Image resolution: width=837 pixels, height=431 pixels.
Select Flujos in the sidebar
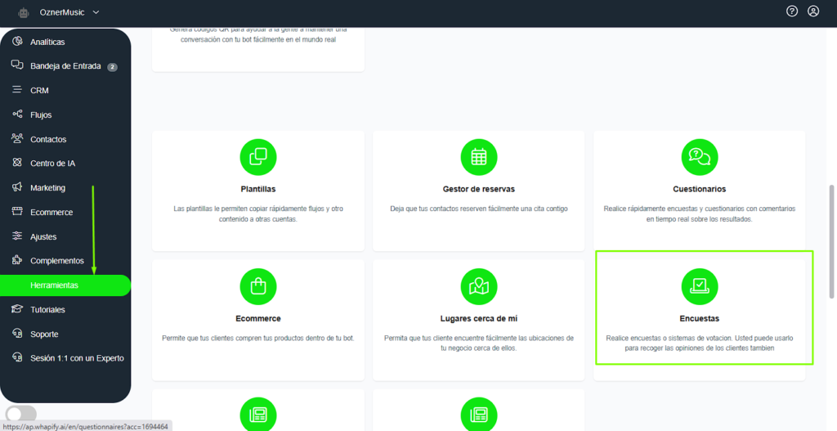point(41,115)
